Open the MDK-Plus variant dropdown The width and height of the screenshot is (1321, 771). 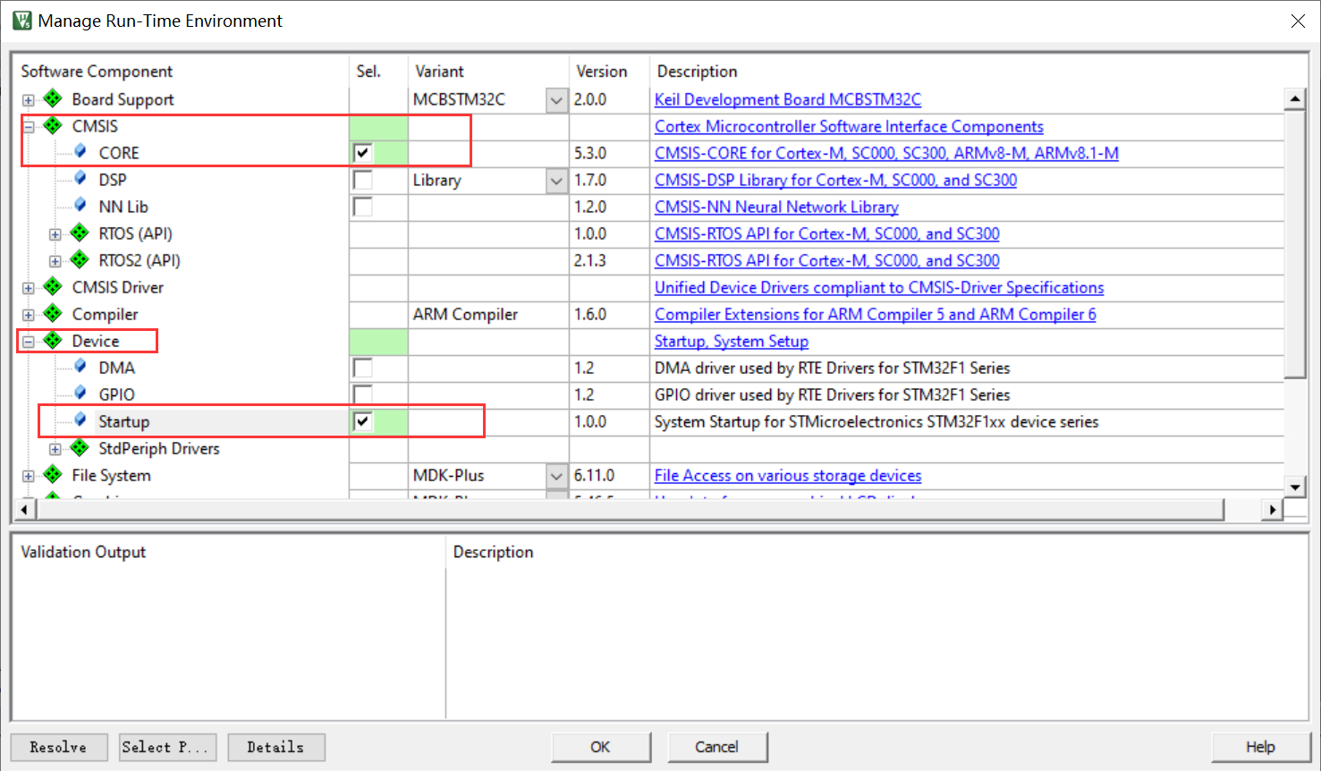pos(556,476)
